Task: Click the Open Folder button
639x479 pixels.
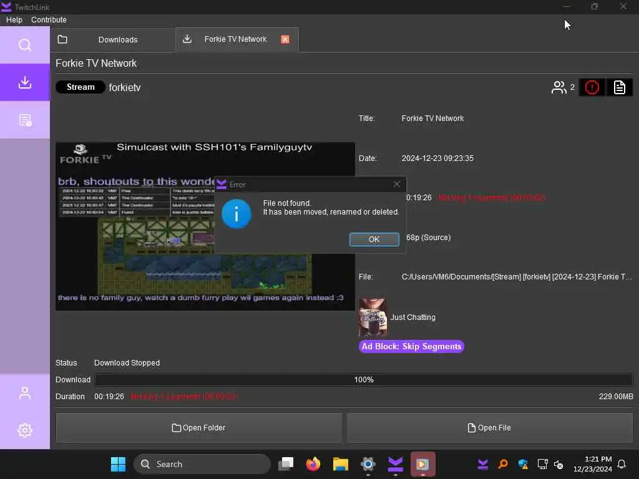Action: pyautogui.click(x=199, y=428)
